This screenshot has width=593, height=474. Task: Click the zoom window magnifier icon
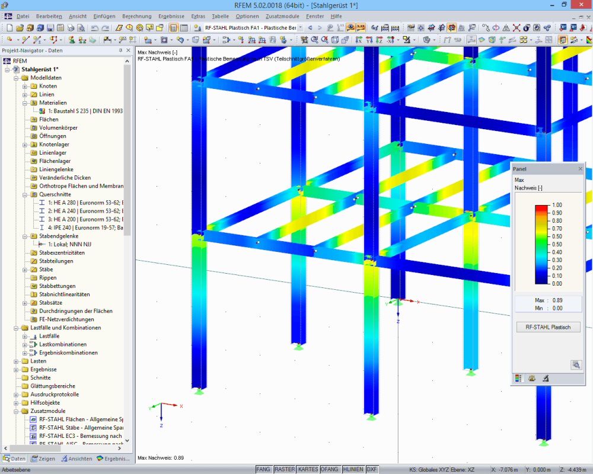(314, 40)
